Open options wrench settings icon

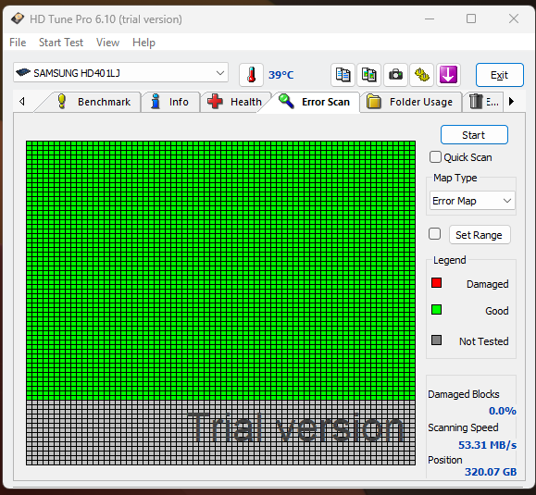point(422,75)
